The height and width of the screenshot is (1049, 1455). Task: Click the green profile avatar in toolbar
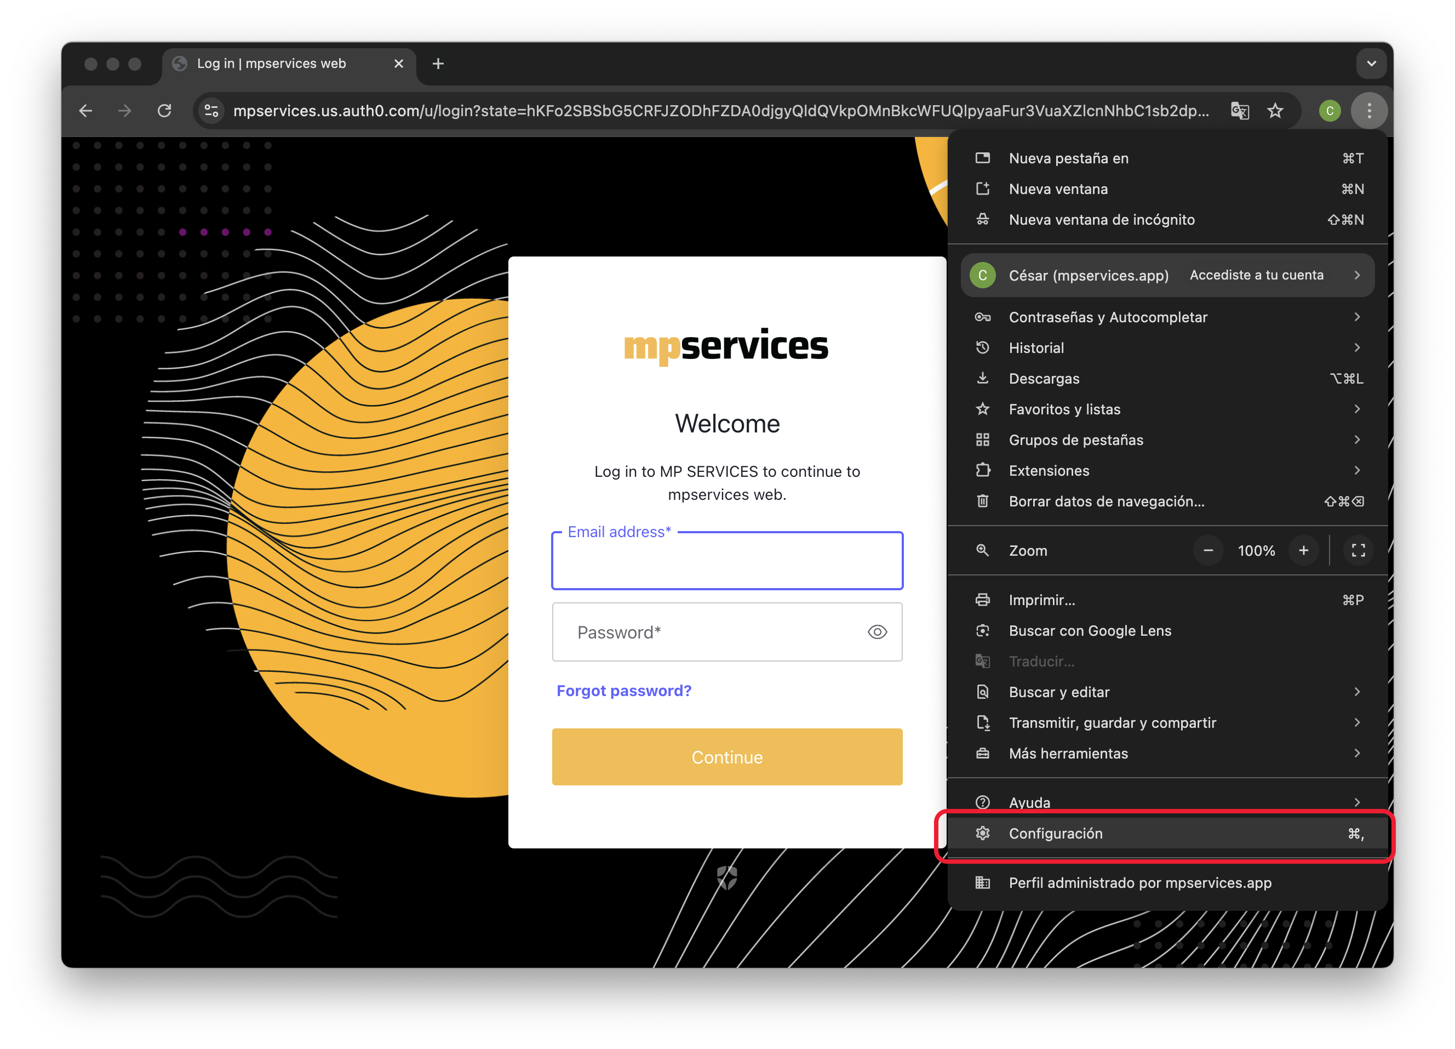(x=1329, y=111)
